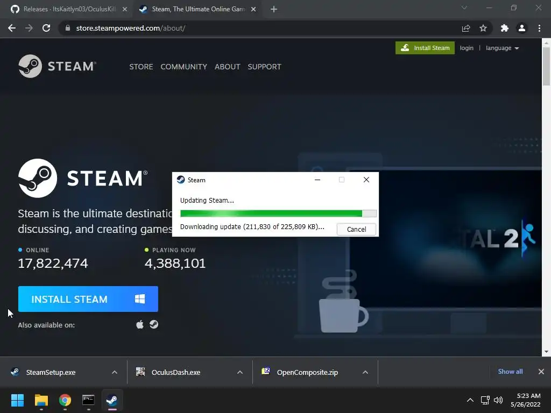Image resolution: width=551 pixels, height=413 pixels.
Task: Open the SteamSetup.exe download
Action: tap(51, 372)
